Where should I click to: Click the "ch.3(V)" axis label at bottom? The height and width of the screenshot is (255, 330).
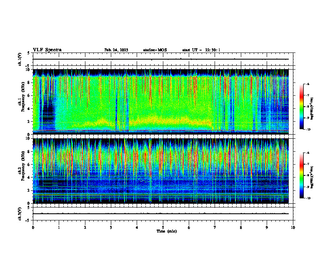click(x=20, y=214)
